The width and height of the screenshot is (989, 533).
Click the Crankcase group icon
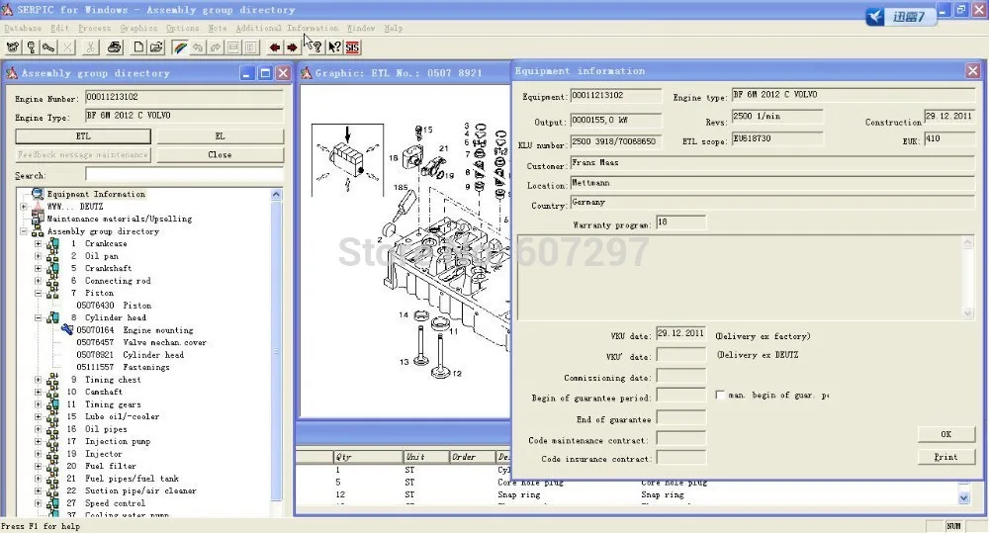coord(52,243)
